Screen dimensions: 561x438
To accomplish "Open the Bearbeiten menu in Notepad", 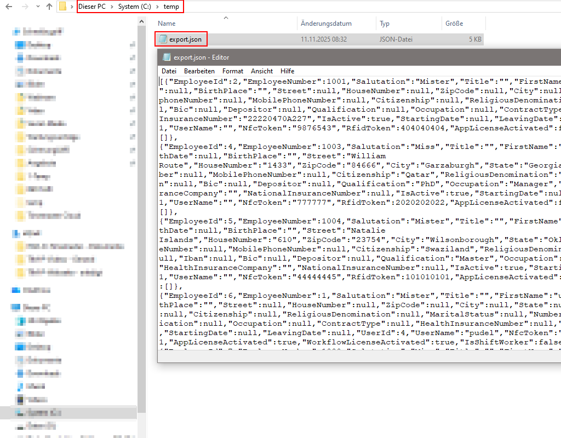I will (x=199, y=71).
